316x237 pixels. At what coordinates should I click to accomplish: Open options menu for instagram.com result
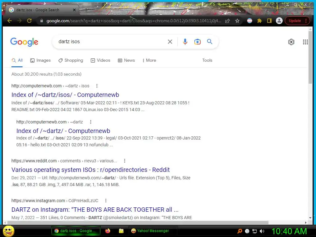coord(106,201)
